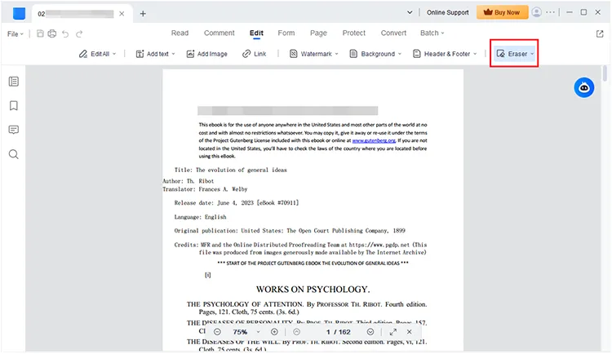Click the share/export icon at top right
Viewport: 612px width, 354px height.
coord(600,34)
